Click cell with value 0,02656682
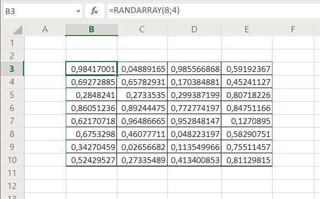This screenshot has width=320, height=199. [x=142, y=147]
